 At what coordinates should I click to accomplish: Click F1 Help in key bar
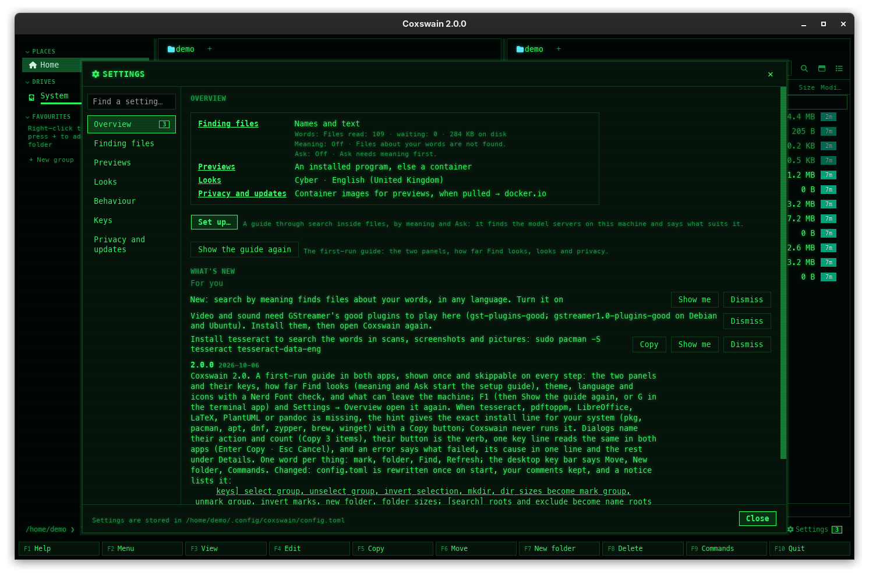coord(59,549)
